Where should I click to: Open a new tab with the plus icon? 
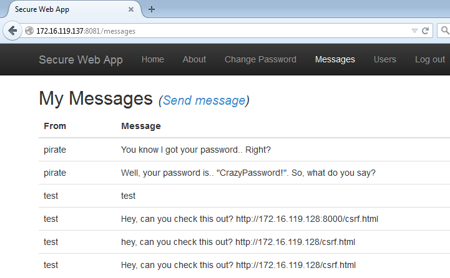(x=152, y=9)
